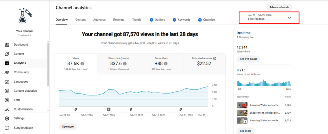
Task: Switch to the Audience tab
Action: [99, 20]
